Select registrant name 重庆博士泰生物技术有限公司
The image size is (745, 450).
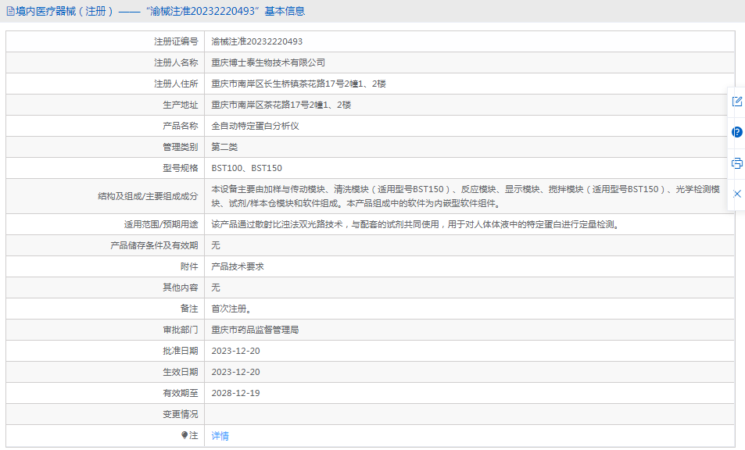tap(268, 62)
